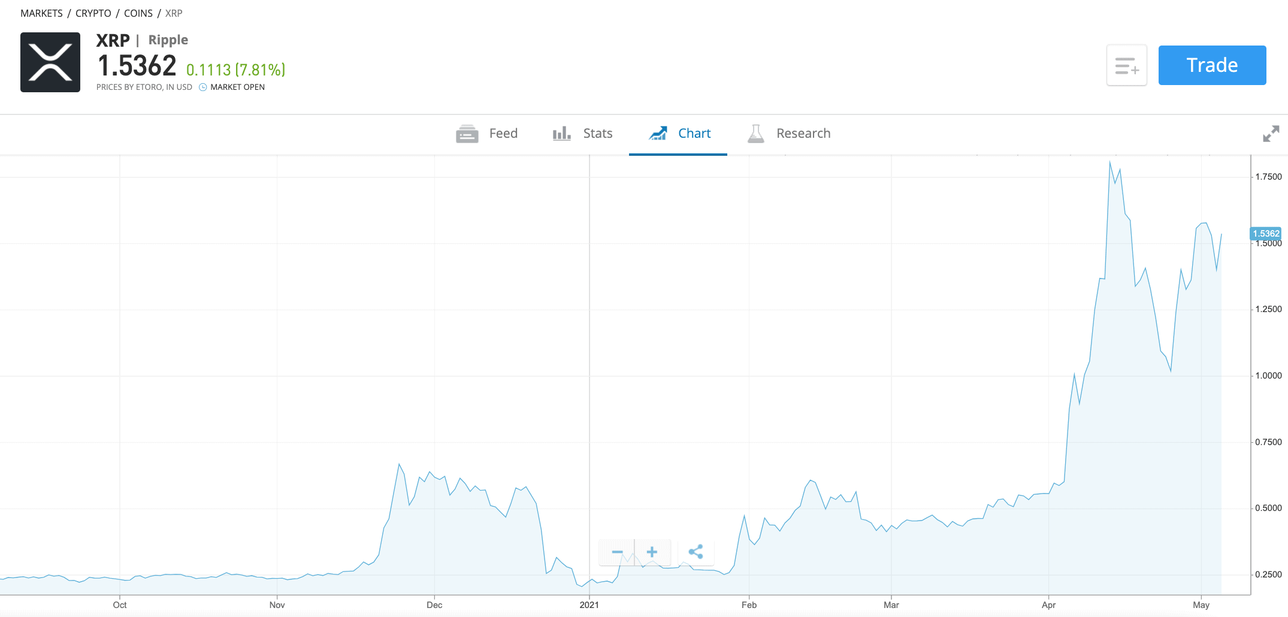This screenshot has width=1288, height=617.
Task: Go to CRYPTO breadcrumb
Action: (x=93, y=13)
